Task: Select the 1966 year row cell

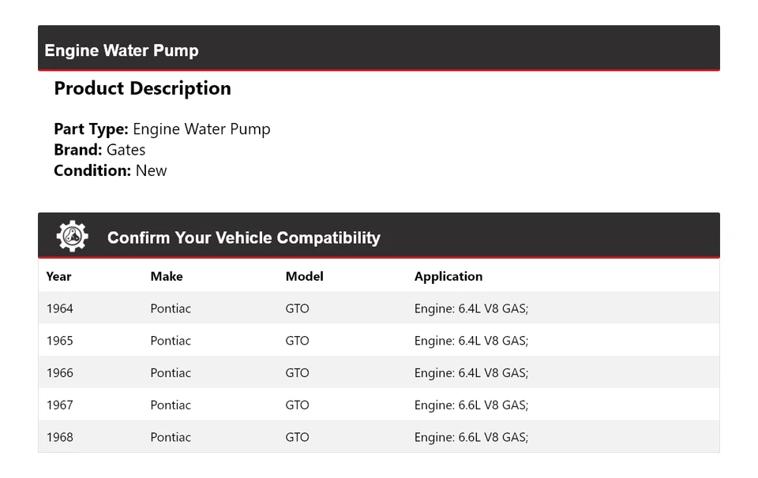Action: click(x=60, y=373)
